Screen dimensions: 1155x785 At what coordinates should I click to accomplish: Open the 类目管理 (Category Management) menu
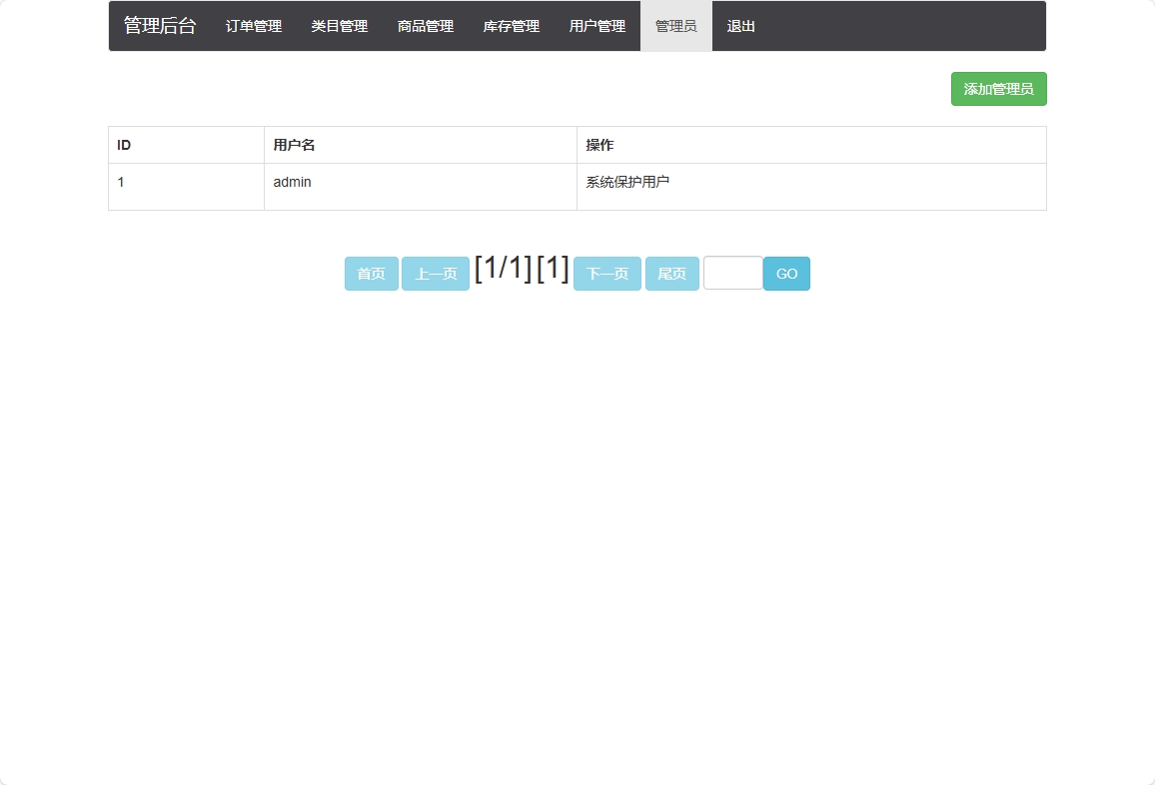[x=339, y=26]
